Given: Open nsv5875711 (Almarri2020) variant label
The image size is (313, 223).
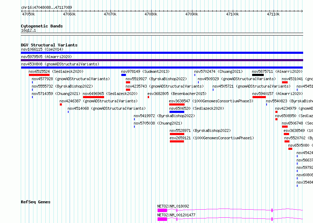Looking at the screenshot, I should coord(277,71).
